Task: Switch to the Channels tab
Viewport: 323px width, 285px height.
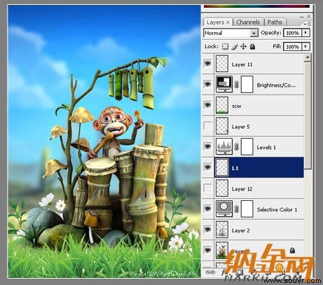Action: (248, 22)
